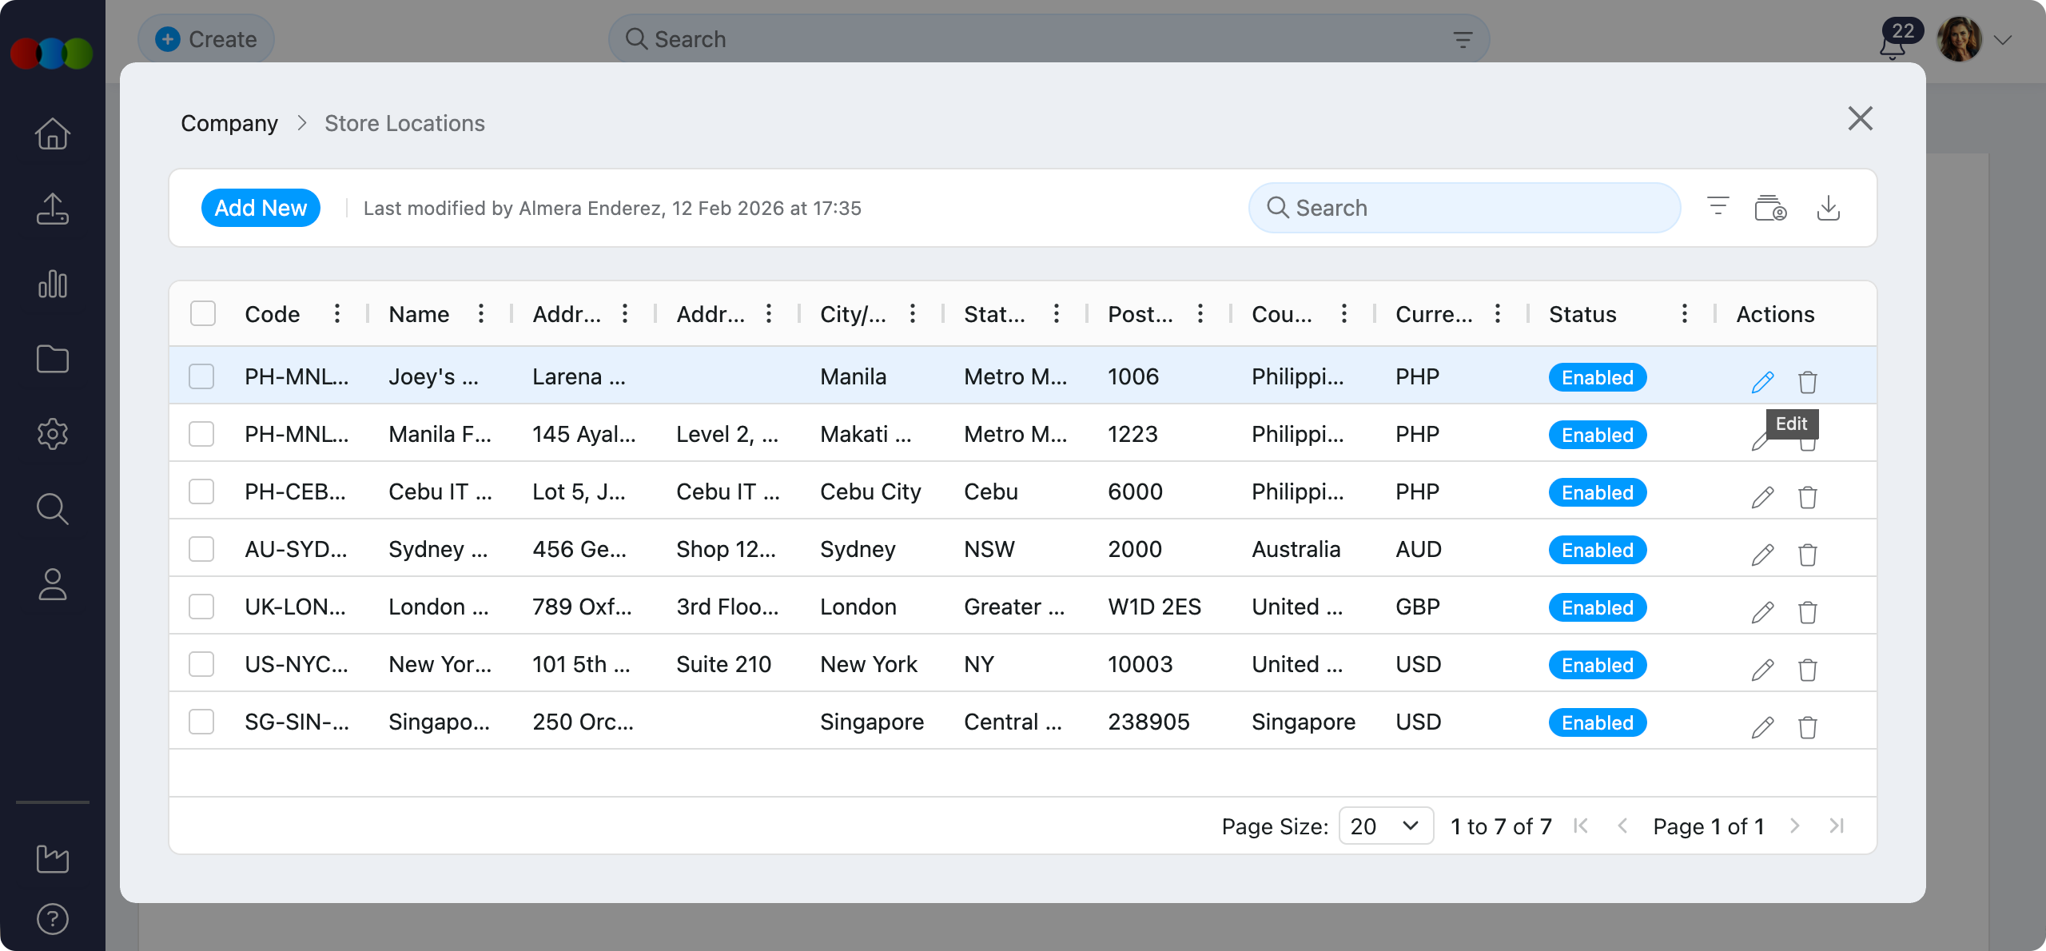Click the Add New button
The height and width of the screenshot is (951, 2046).
pyautogui.click(x=261, y=208)
